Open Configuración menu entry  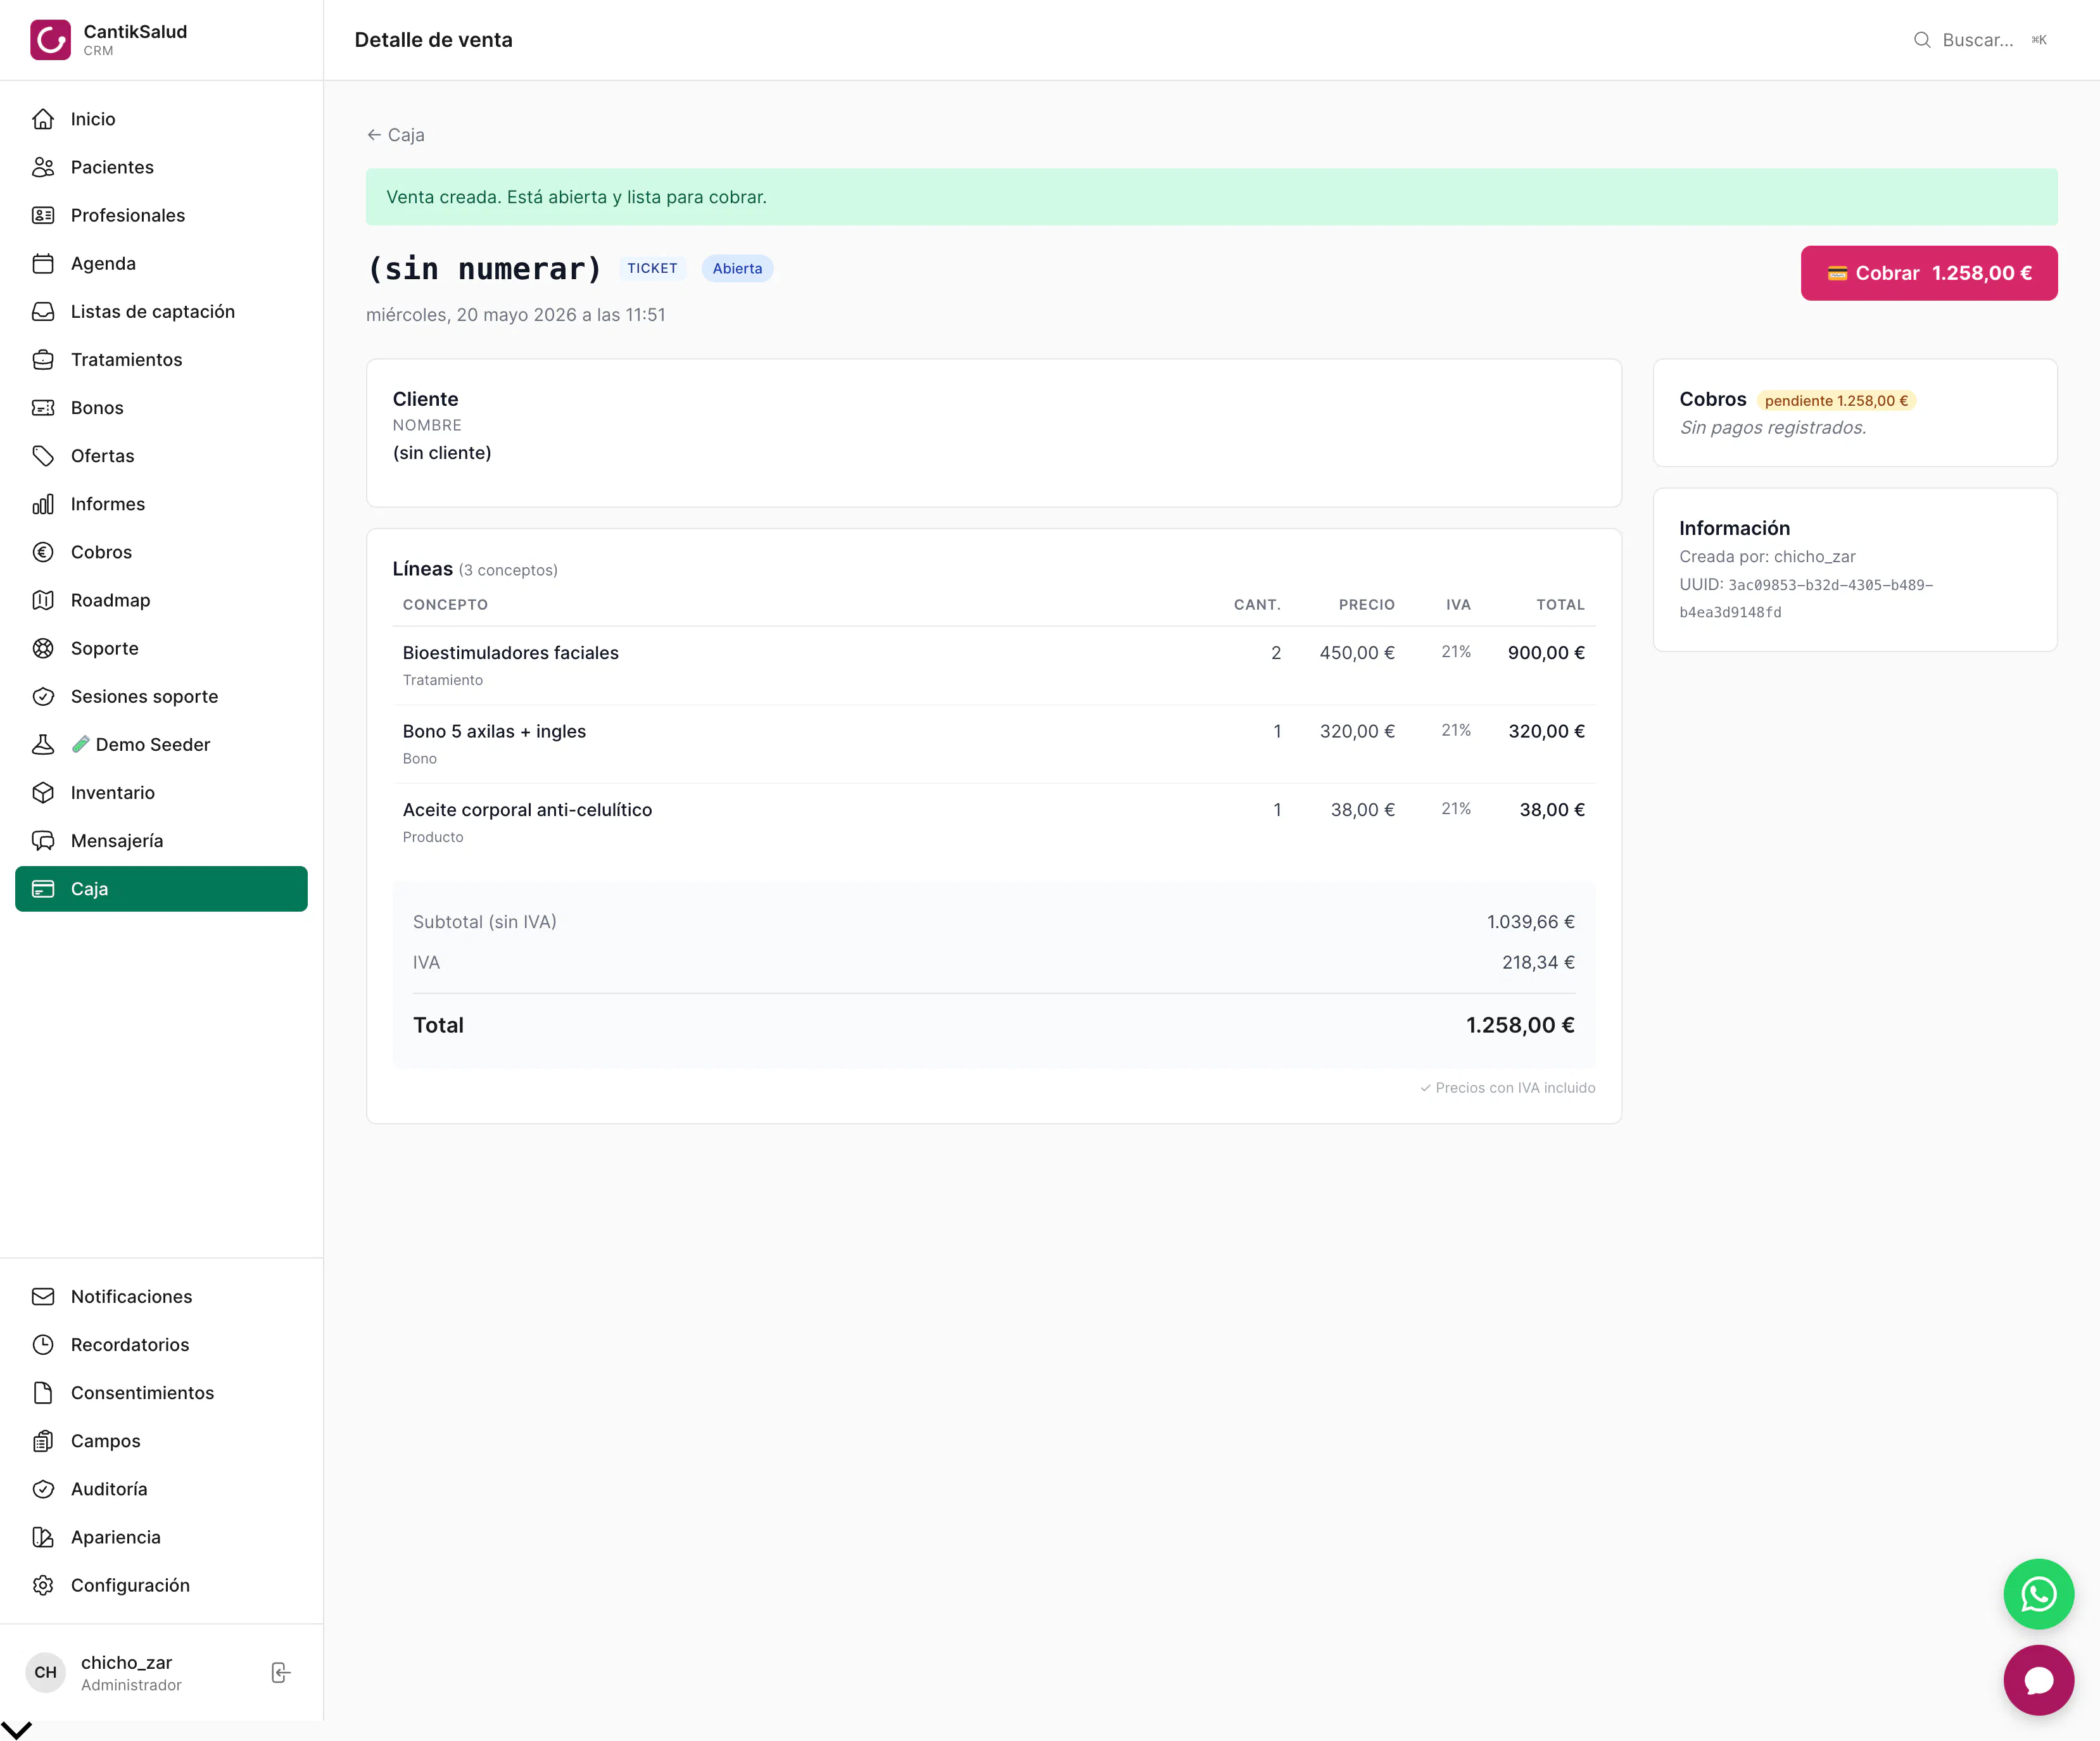pyautogui.click(x=161, y=1585)
